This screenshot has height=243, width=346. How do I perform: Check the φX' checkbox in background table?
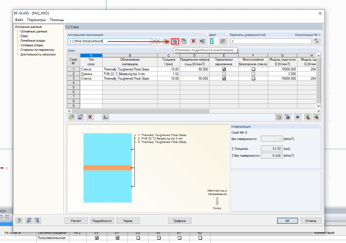tap(159, 238)
